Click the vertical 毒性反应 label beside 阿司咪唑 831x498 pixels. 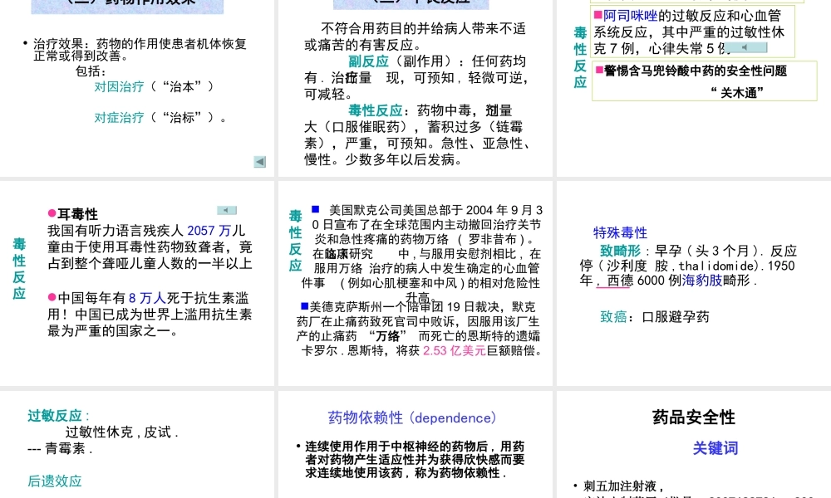(580, 57)
